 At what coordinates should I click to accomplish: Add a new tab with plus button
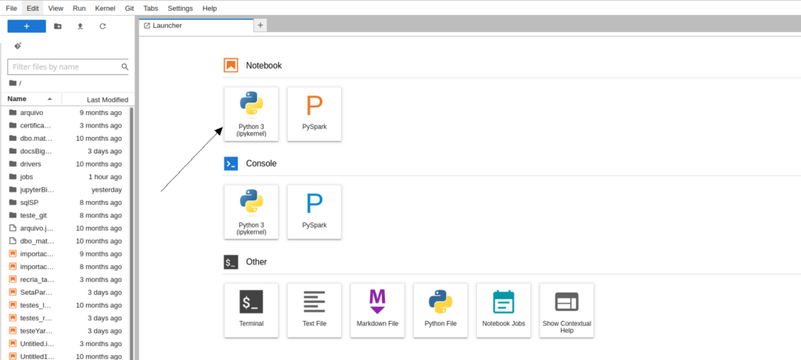tap(260, 25)
